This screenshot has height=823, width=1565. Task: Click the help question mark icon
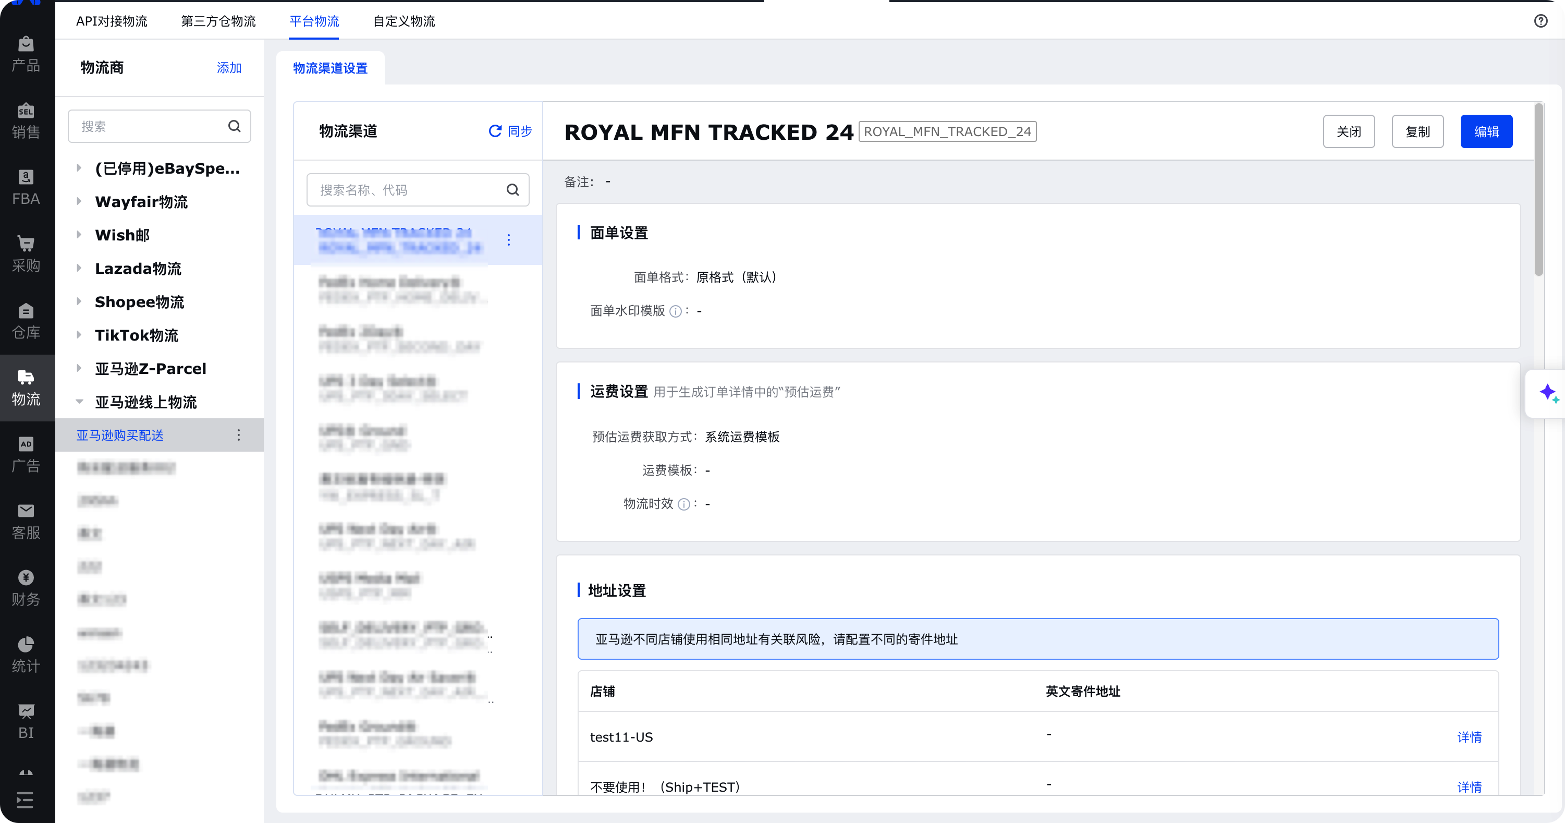click(1540, 21)
